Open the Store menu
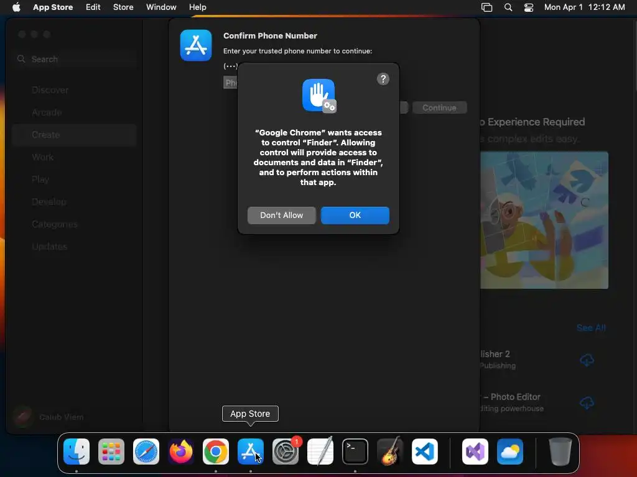The image size is (637, 477). pyautogui.click(x=123, y=7)
